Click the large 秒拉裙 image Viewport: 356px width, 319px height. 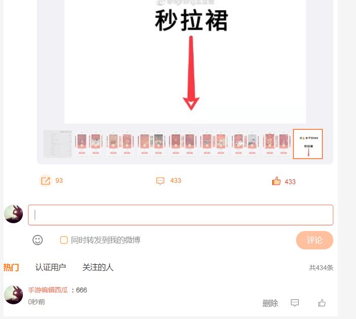pos(185,62)
